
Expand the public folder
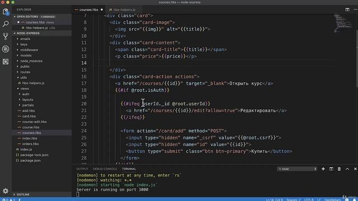(x=25, y=66)
